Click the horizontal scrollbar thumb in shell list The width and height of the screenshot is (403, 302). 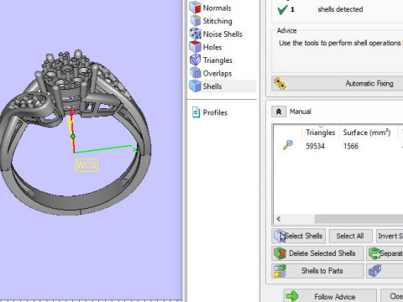359,219
